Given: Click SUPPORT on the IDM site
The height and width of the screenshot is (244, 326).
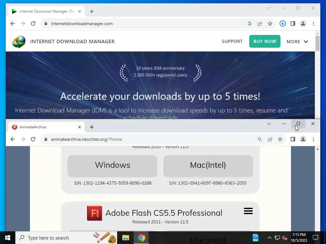Looking at the screenshot, I should [x=232, y=41].
